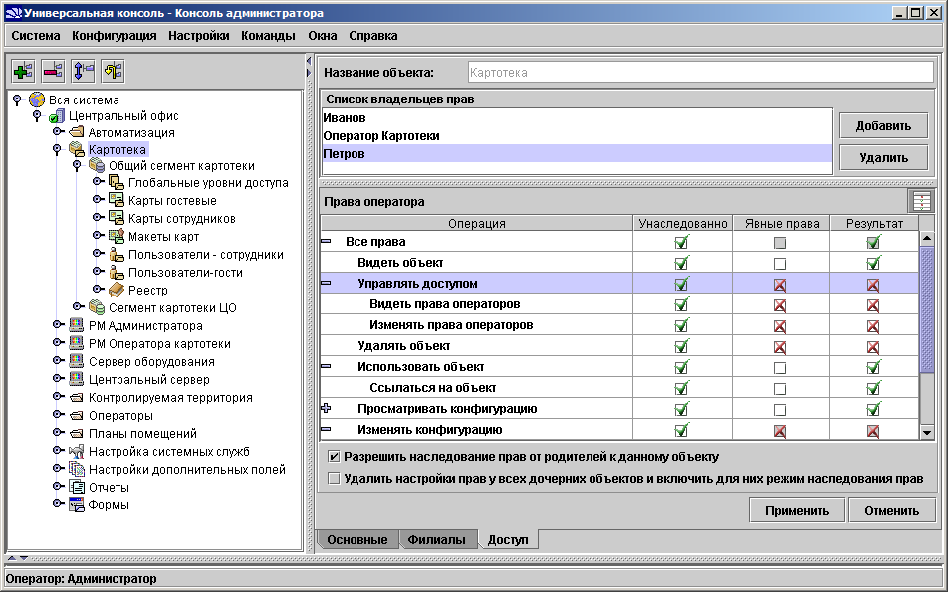Toggle explicit rights checkbox for Использовать объект
The width and height of the screenshot is (948, 592).
[780, 368]
